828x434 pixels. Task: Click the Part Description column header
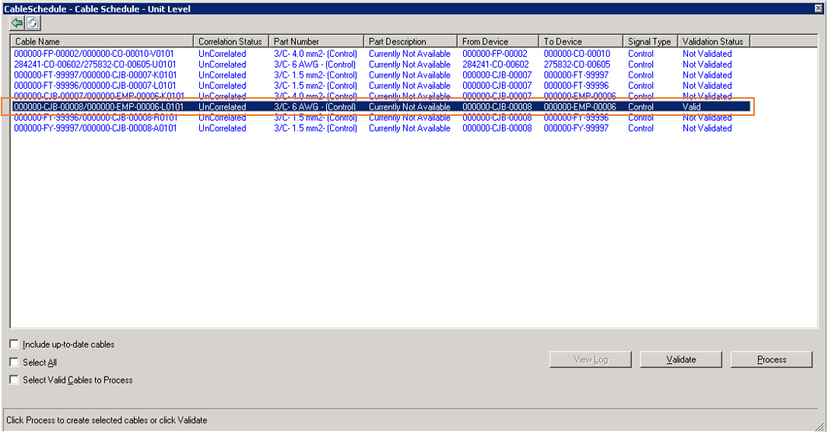[410, 41]
